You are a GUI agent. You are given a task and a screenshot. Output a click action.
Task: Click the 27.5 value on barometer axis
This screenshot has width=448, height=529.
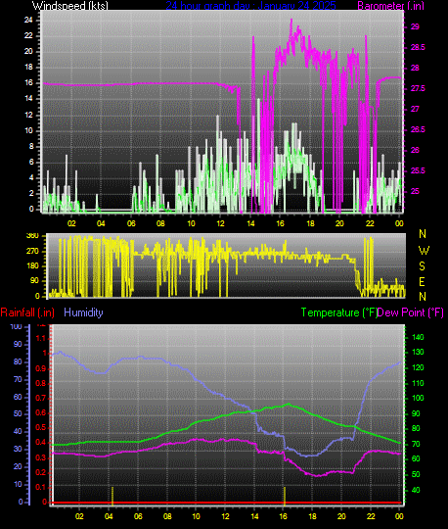point(418,88)
